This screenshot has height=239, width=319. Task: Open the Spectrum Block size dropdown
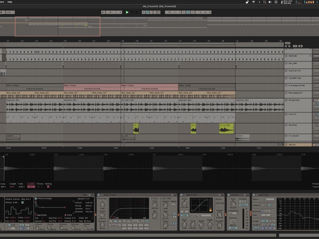tap(268, 199)
